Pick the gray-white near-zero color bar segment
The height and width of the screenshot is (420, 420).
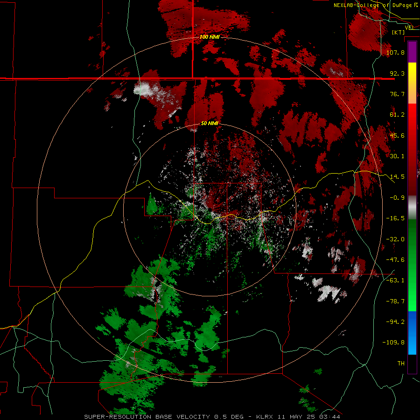click(412, 208)
